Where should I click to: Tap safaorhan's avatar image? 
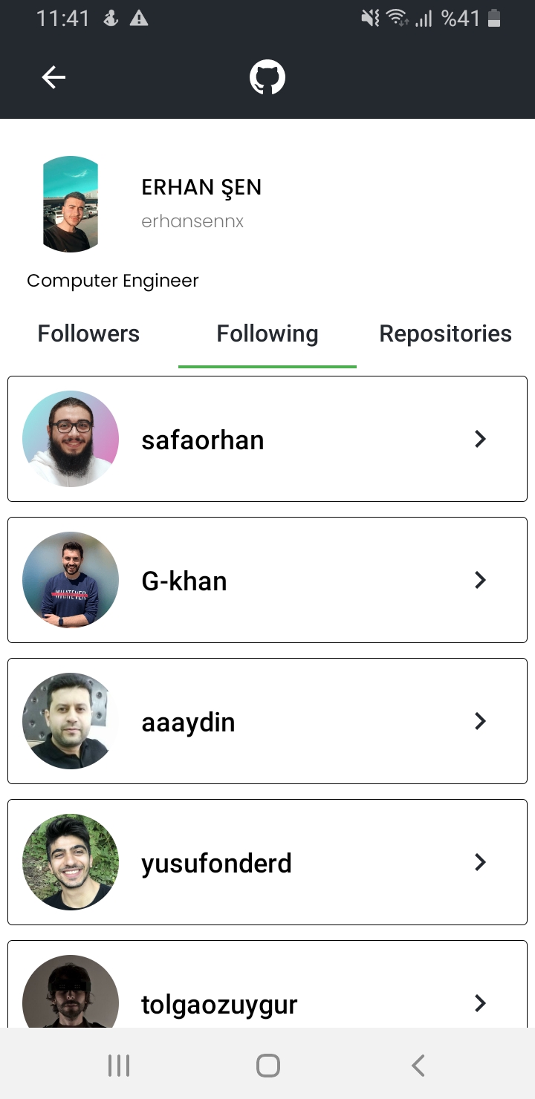[x=70, y=438]
